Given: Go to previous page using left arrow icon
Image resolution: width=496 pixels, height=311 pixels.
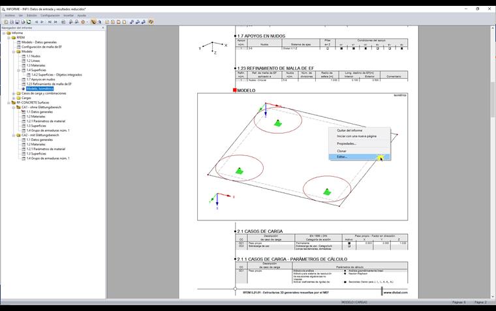Looking at the screenshot, I should [37, 22].
